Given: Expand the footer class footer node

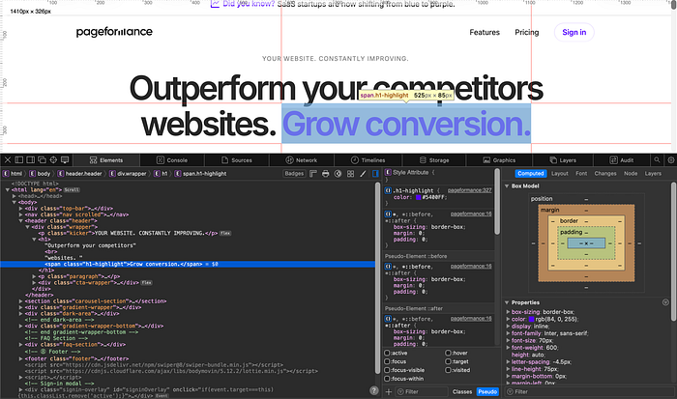Looking at the screenshot, I should (x=20, y=358).
